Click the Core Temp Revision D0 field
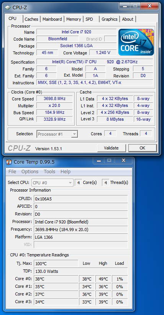The height and width of the screenshot is (315, 164). click(80, 214)
